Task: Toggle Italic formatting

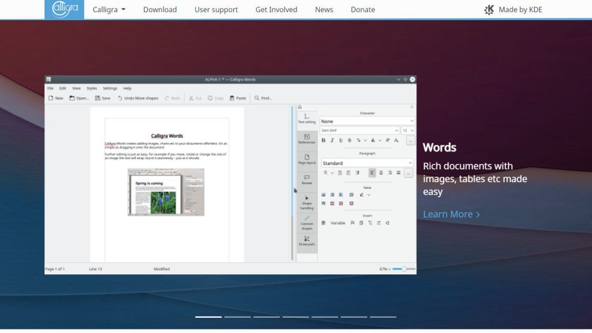Action: [332, 141]
